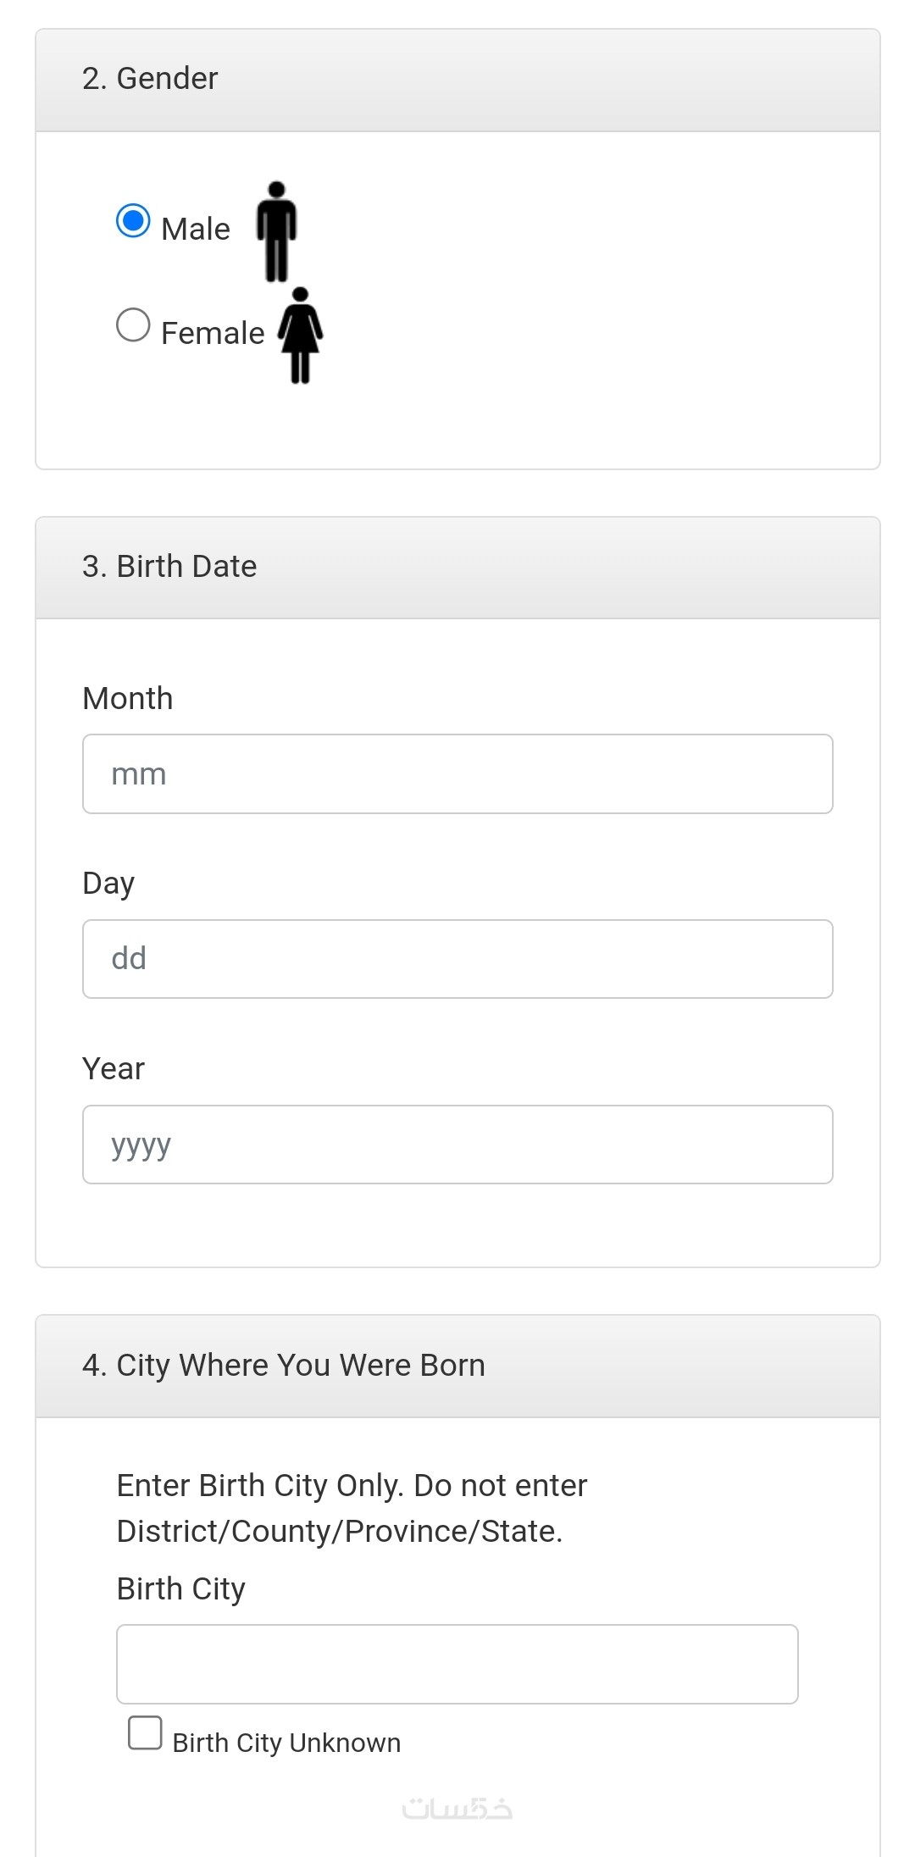Click the male figure icon
Screen dimensions: 915x1857
276,231
